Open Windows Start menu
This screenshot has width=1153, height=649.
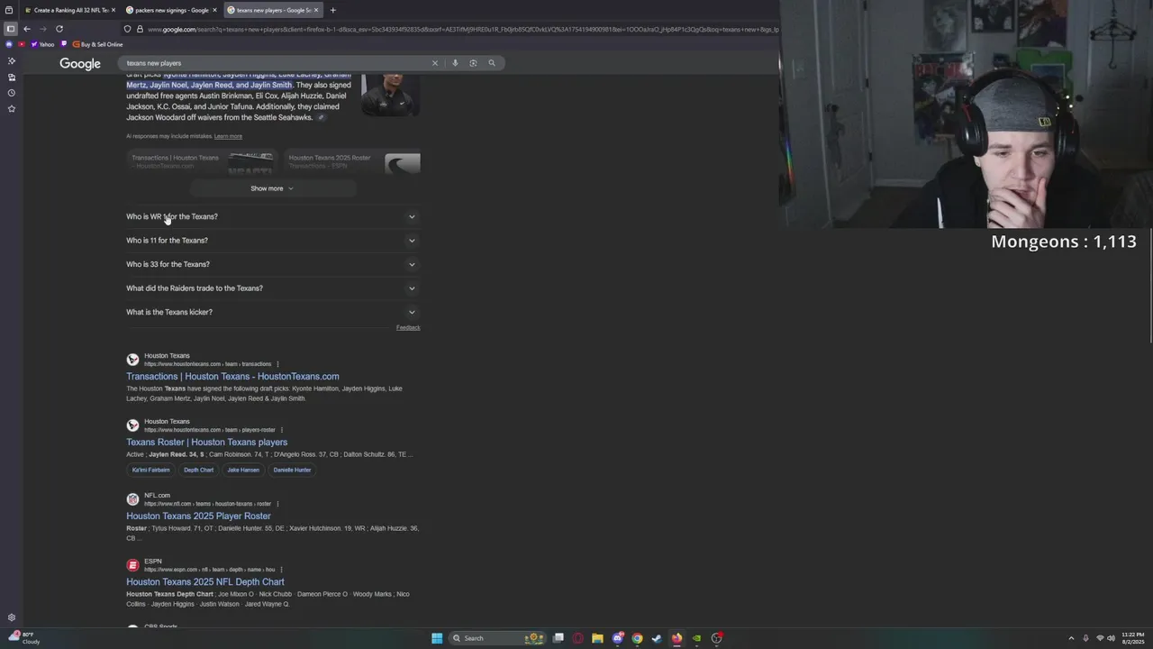click(x=437, y=638)
